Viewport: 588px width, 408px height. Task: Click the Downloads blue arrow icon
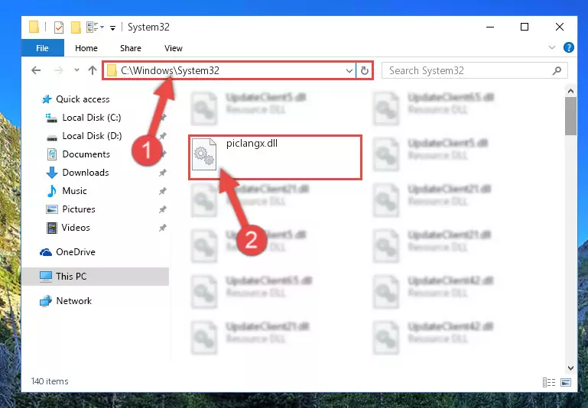pyautogui.click(x=52, y=173)
